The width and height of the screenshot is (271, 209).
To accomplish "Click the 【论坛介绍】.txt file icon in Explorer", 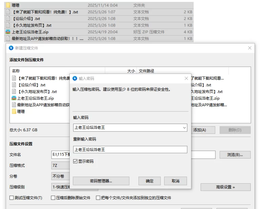I will 8,19.
